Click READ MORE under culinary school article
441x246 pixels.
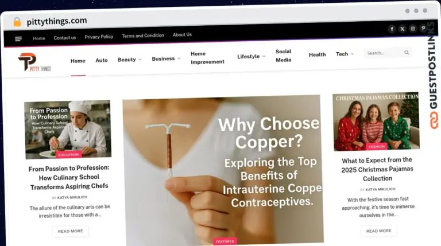point(70,231)
